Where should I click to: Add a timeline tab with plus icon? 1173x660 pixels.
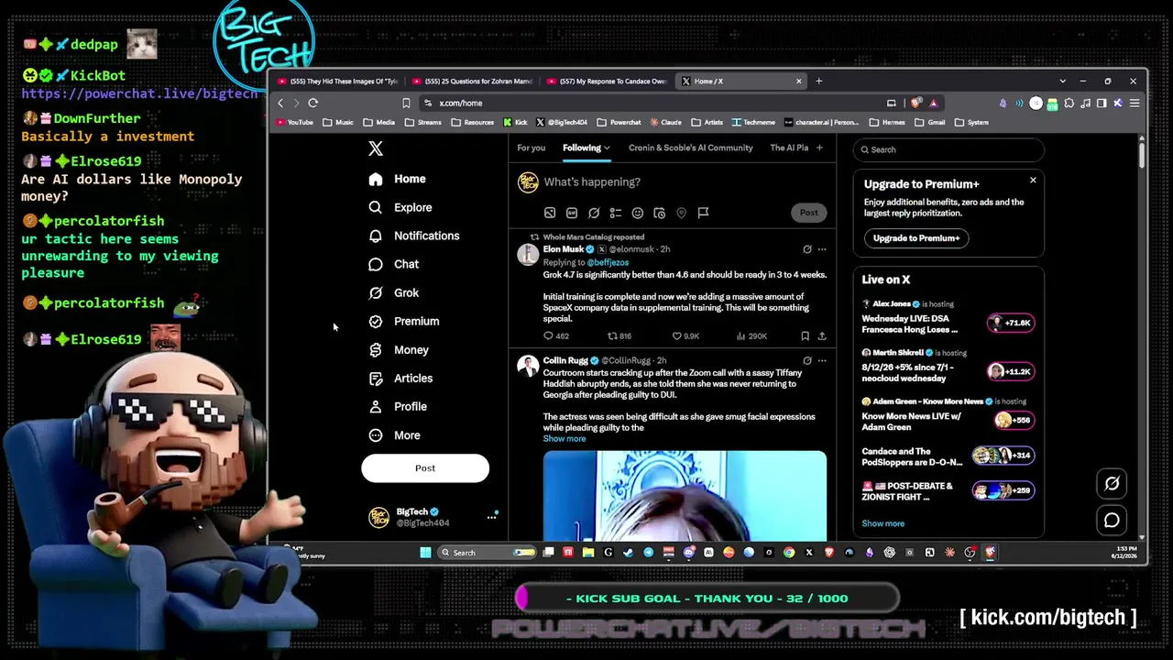[819, 148]
